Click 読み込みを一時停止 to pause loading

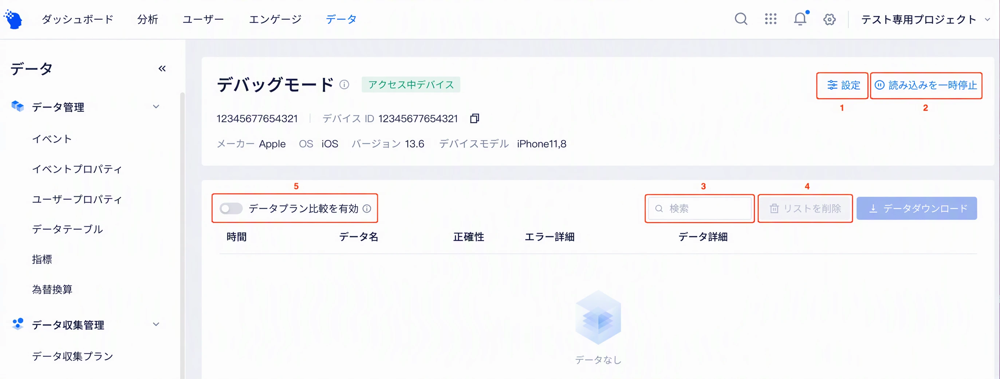pos(926,85)
